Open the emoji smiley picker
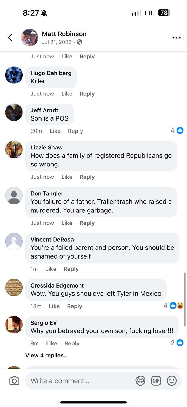 pyautogui.click(x=171, y=381)
